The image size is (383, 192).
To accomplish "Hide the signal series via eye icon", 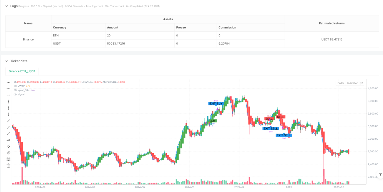I will (x=15, y=94).
